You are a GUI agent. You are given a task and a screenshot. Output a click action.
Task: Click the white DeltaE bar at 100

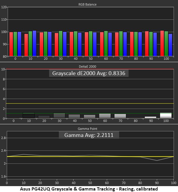pos(166,115)
